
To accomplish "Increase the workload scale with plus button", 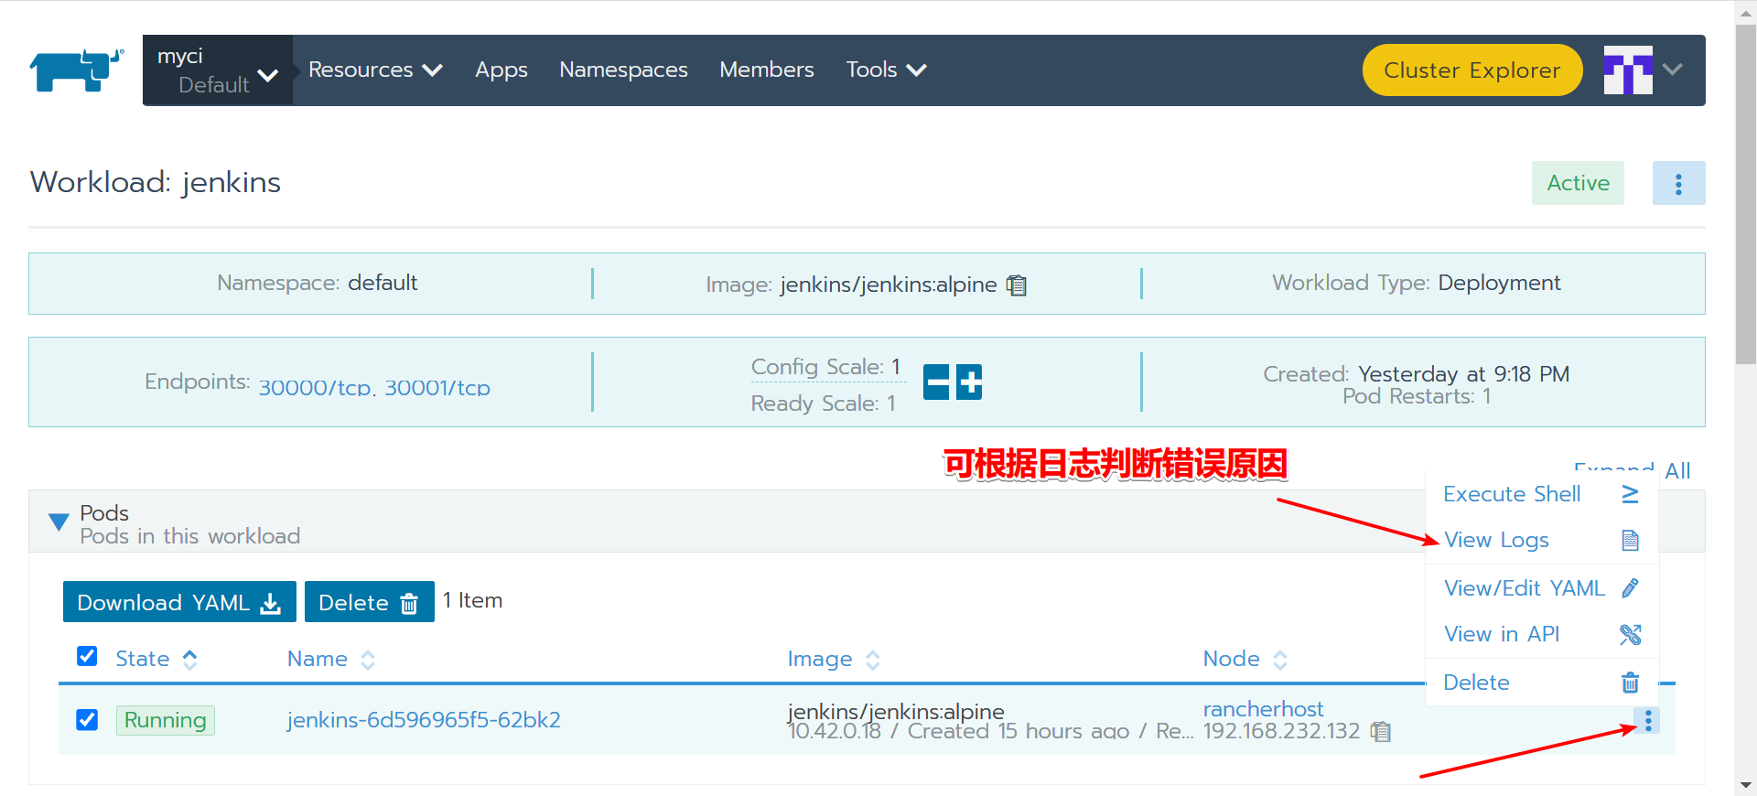I will point(969,382).
